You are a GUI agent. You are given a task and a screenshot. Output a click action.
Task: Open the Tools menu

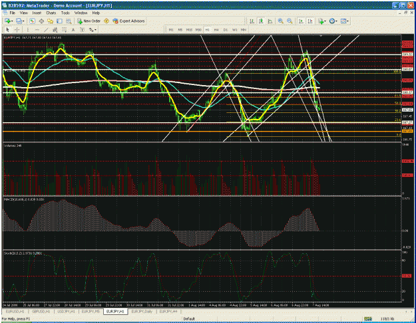tap(65, 13)
